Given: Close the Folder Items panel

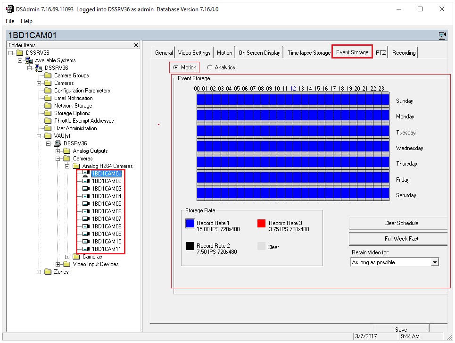Looking at the screenshot, I should click(x=136, y=44).
